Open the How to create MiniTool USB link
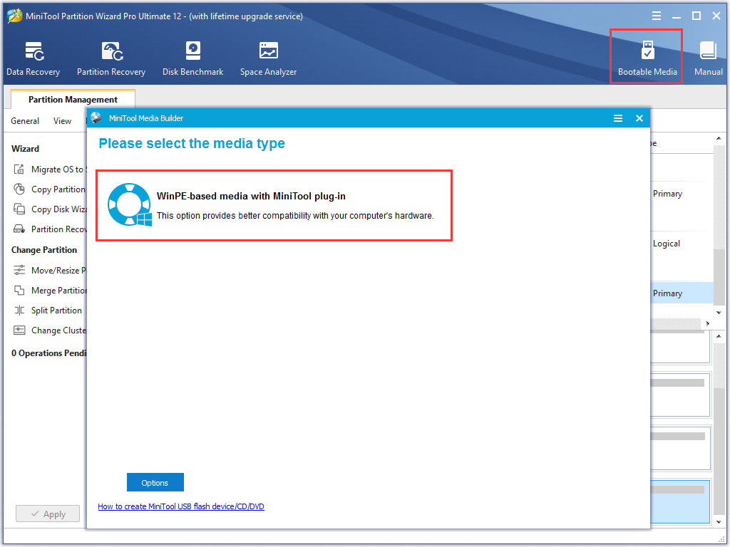The height and width of the screenshot is (547, 730). [x=181, y=506]
